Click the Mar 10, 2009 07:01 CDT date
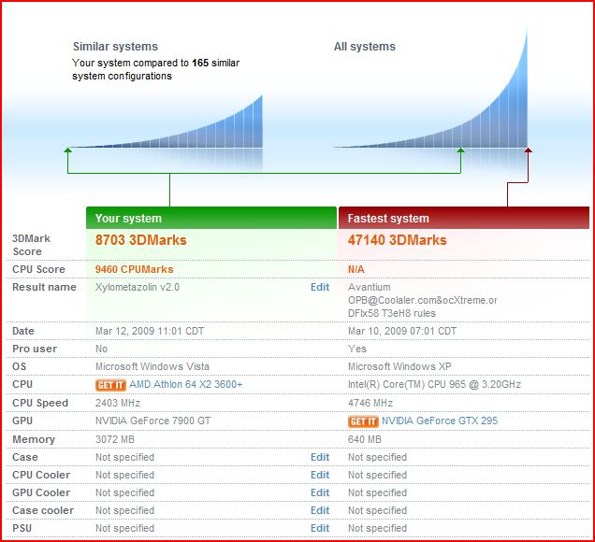This screenshot has height=542, width=595. pos(402,331)
